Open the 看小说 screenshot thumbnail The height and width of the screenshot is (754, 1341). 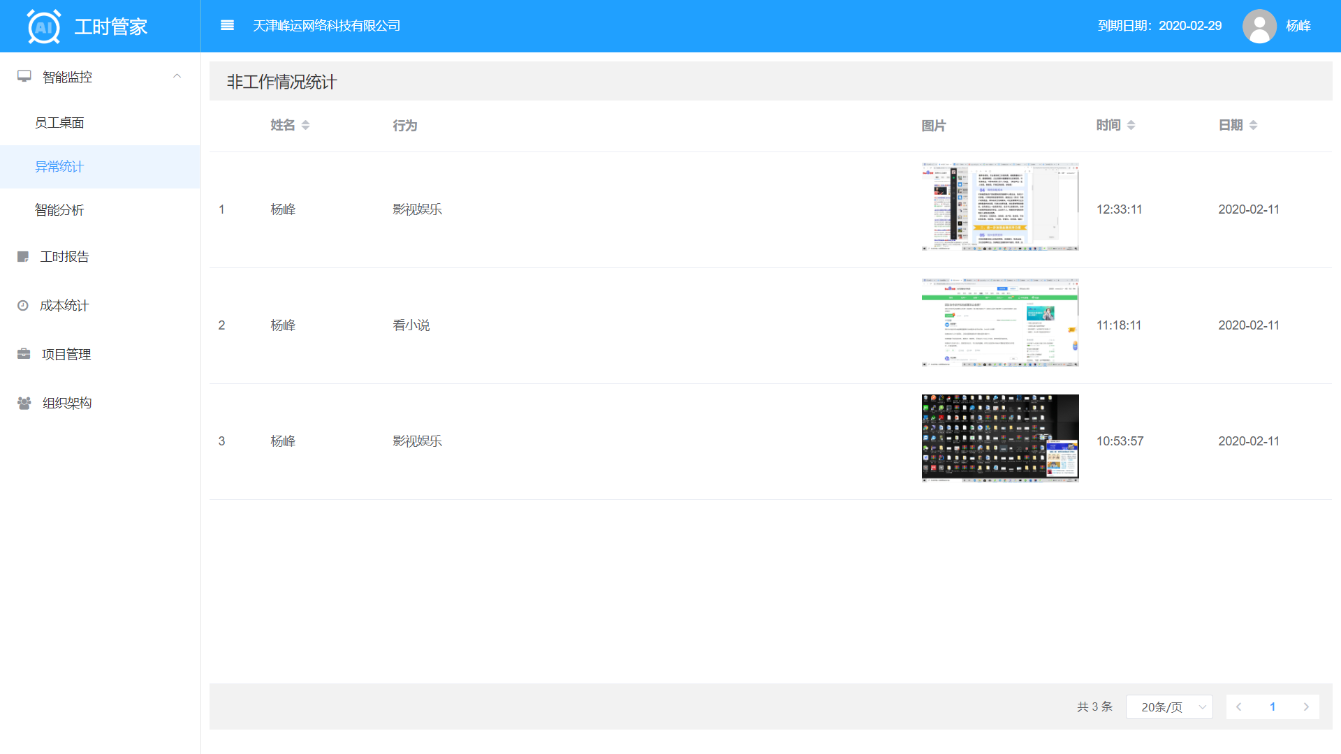(x=999, y=323)
